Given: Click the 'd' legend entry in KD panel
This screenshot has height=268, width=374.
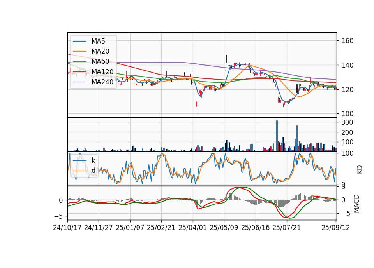Looking at the screenshot, I should [x=93, y=171].
